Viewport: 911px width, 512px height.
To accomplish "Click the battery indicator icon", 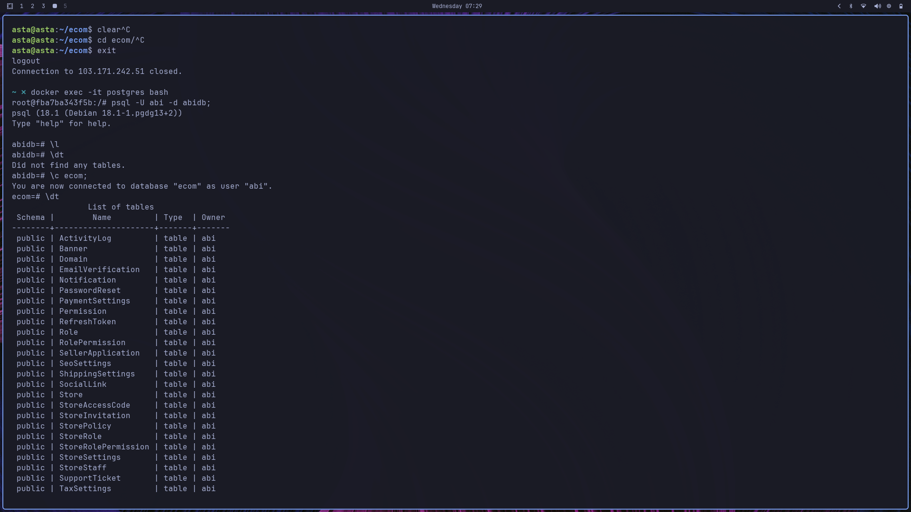I will pyautogui.click(x=900, y=6).
